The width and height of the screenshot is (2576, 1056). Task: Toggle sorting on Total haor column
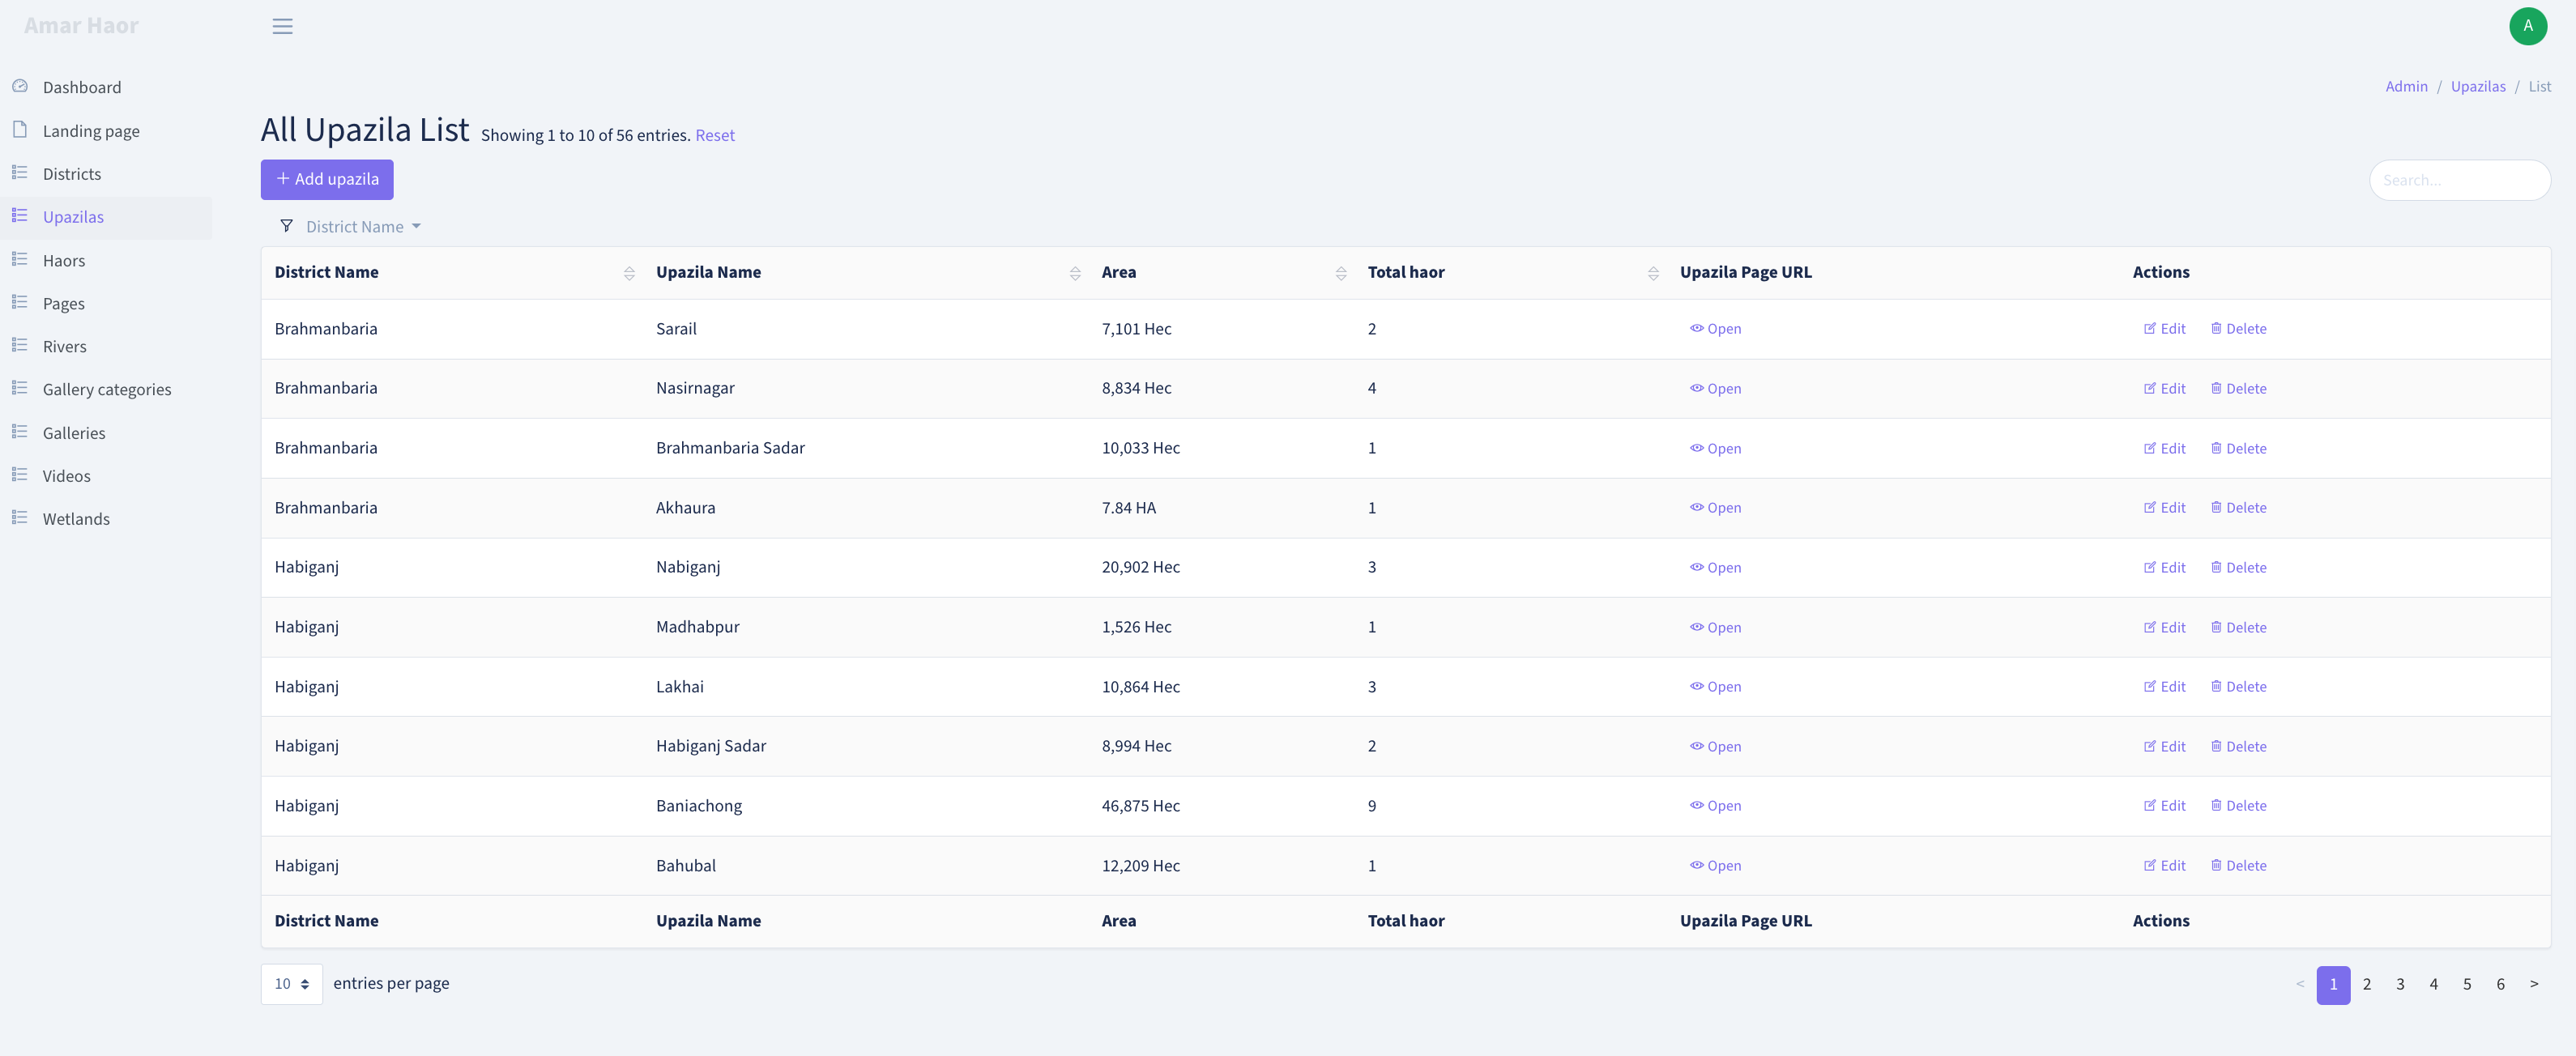point(1653,273)
